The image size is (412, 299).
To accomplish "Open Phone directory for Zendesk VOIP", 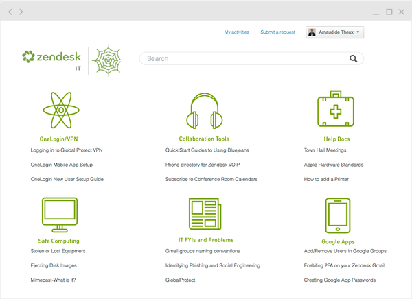I will pyautogui.click(x=203, y=165).
